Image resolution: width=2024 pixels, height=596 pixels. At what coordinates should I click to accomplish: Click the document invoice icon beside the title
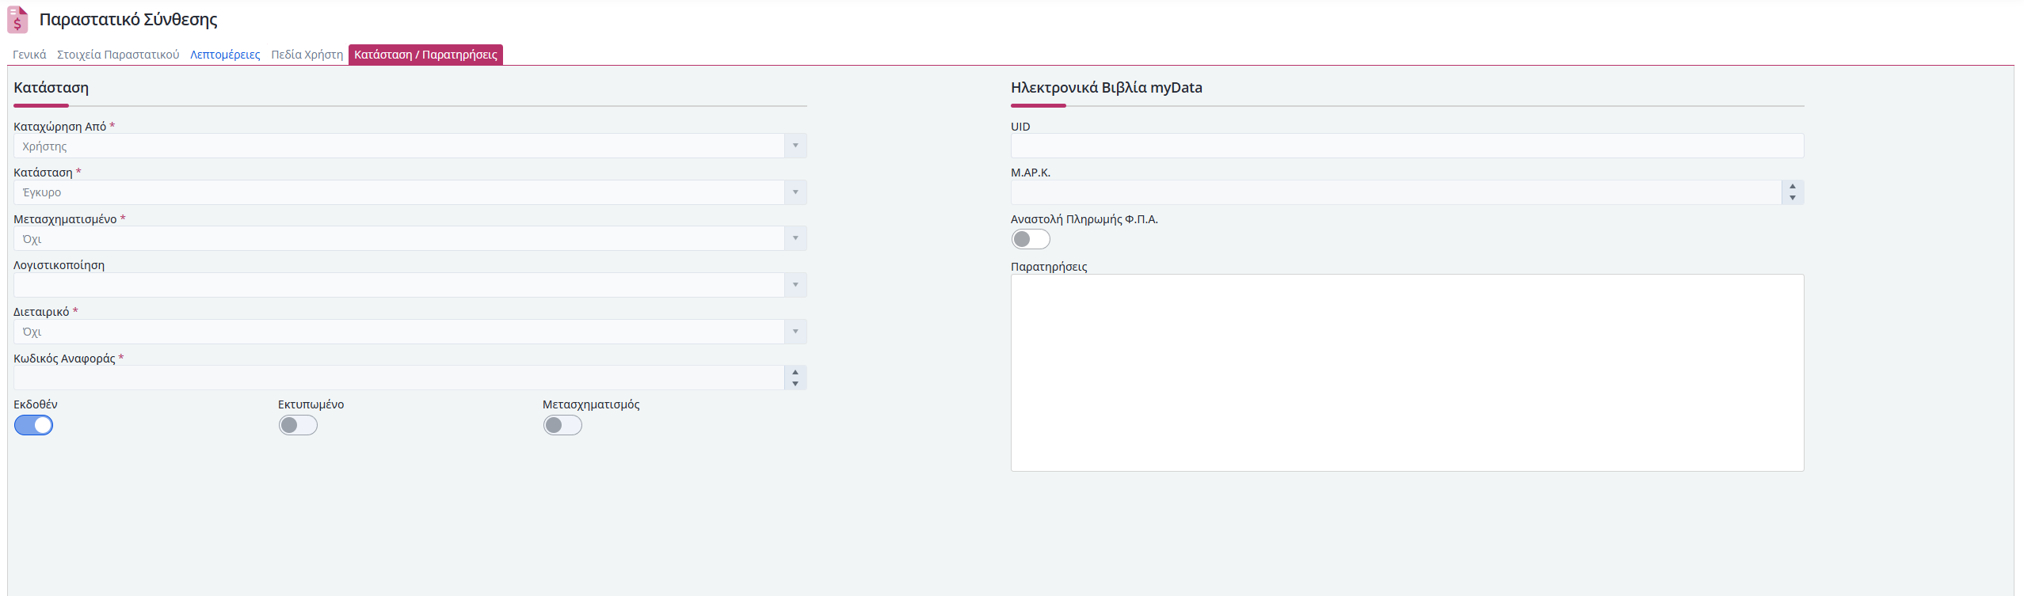coord(17,20)
